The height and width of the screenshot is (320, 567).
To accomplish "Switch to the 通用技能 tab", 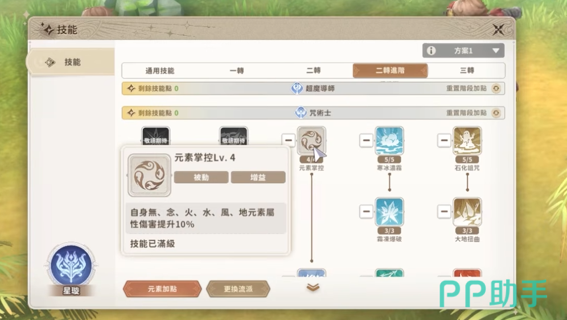I will pyautogui.click(x=160, y=71).
